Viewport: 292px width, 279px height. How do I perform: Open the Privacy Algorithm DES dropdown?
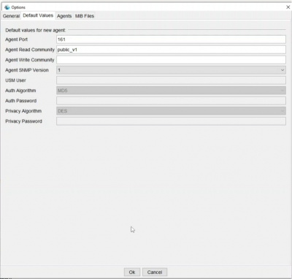[x=171, y=111]
